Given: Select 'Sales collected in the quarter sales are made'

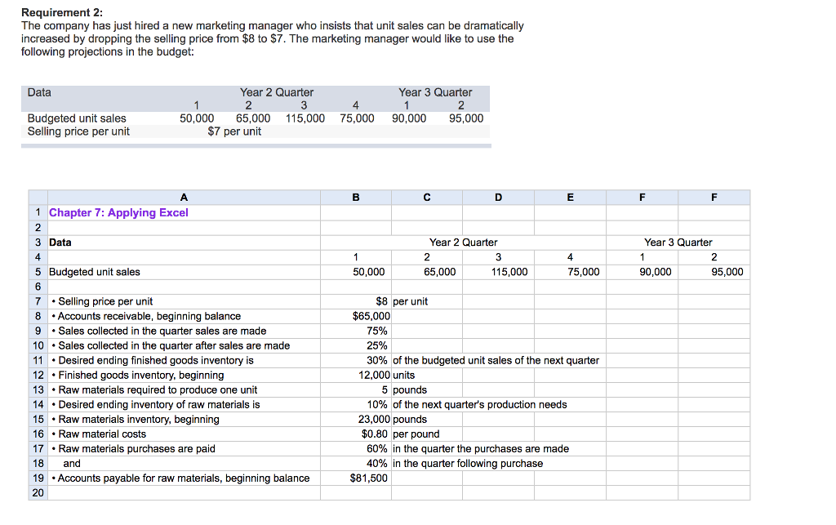Looking at the screenshot, I should (184, 331).
